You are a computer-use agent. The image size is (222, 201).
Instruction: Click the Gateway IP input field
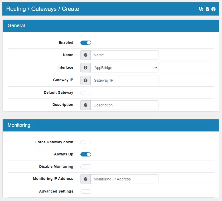[124, 80]
